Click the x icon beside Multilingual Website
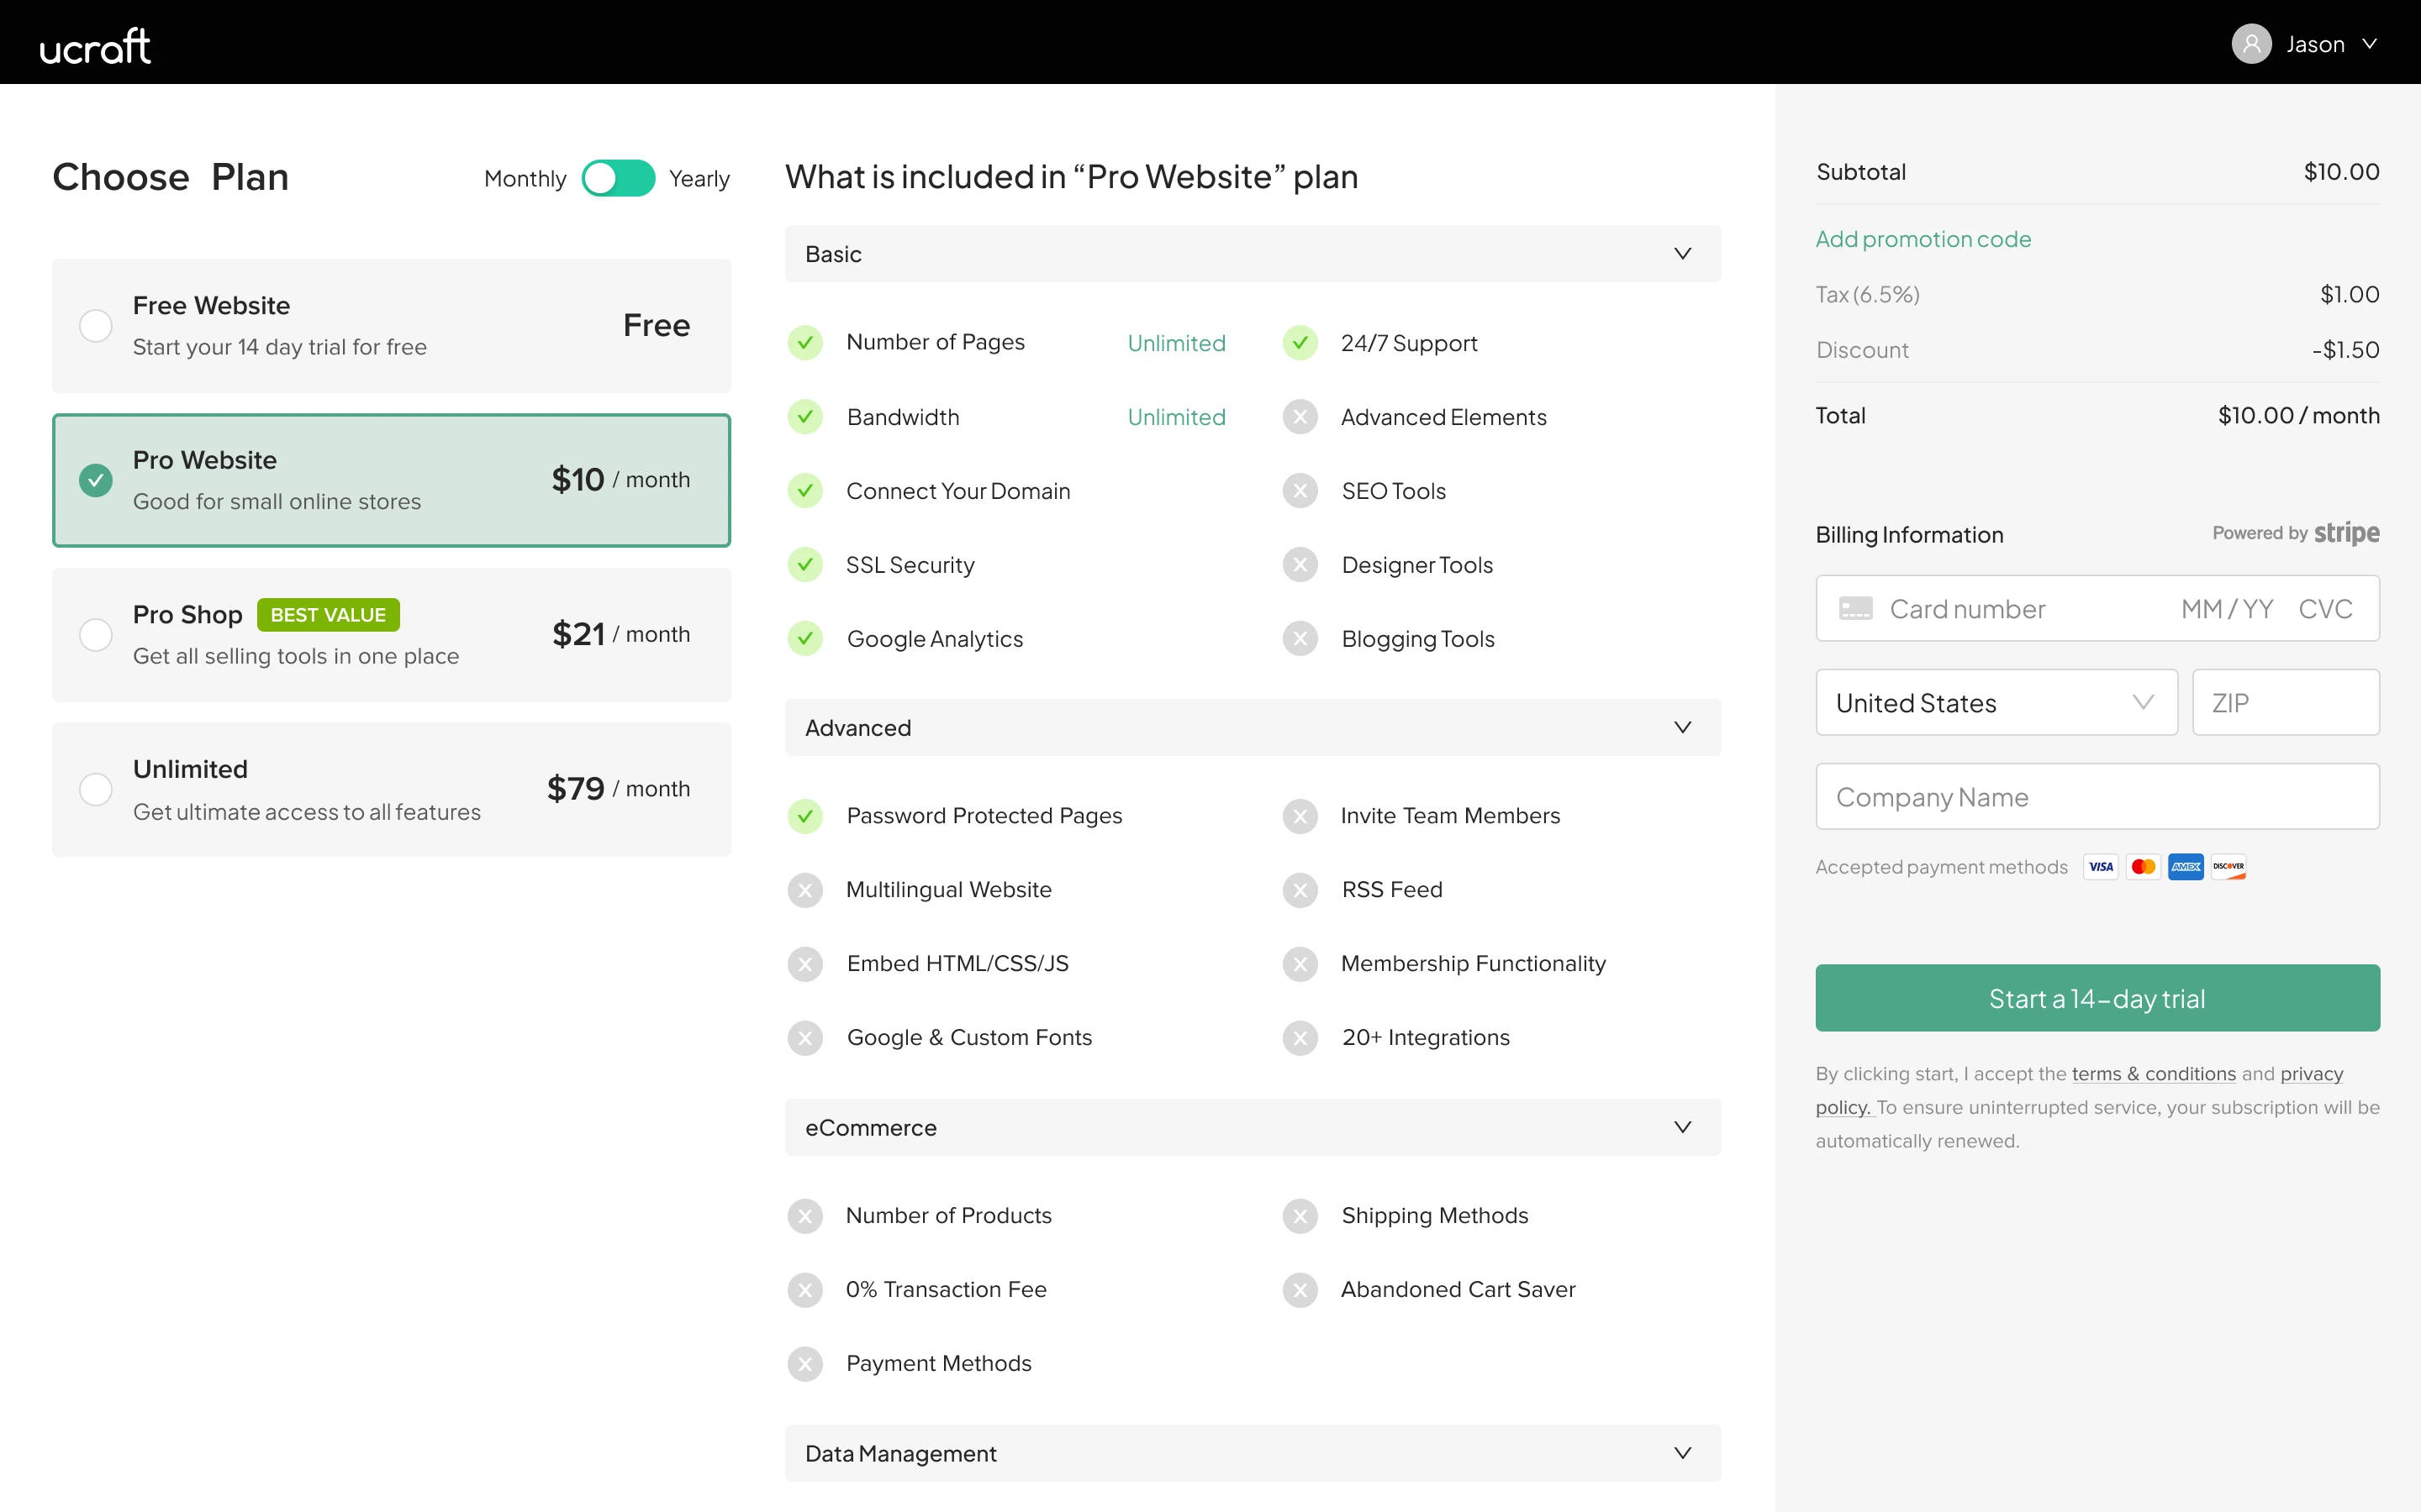Image resolution: width=2421 pixels, height=1512 pixels. tap(804, 890)
